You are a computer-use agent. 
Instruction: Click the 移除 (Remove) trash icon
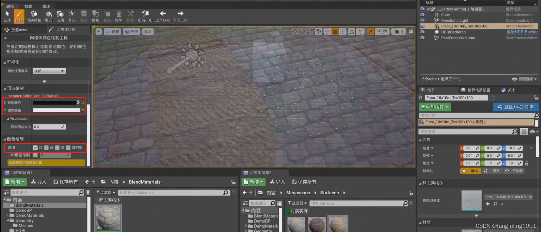(x=119, y=16)
